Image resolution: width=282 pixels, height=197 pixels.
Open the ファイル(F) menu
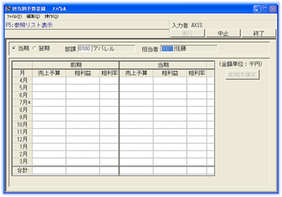14,17
